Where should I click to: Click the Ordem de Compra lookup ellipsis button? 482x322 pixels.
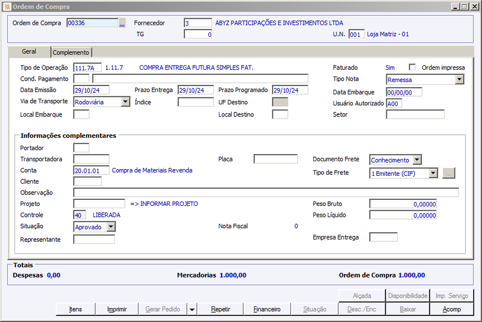coord(122,23)
